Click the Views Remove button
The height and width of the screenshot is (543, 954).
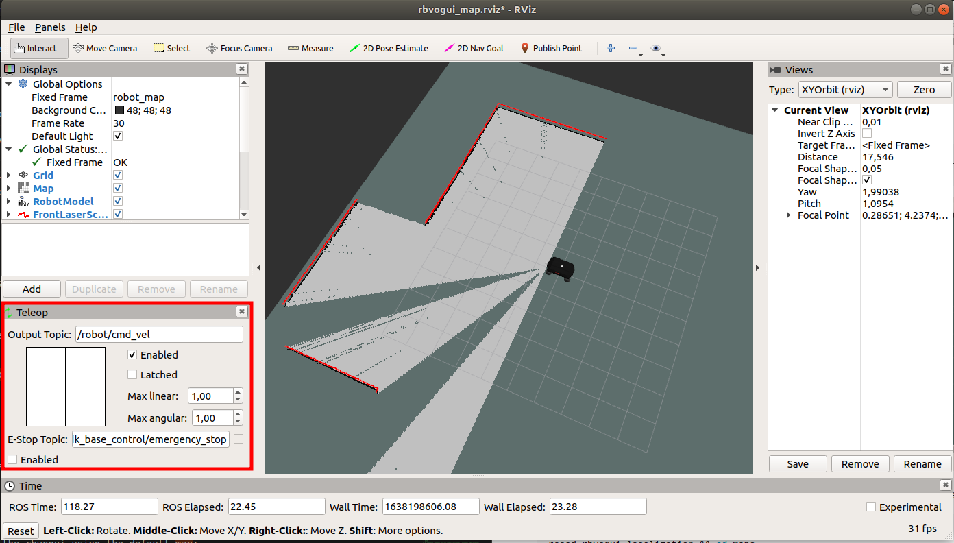860,463
